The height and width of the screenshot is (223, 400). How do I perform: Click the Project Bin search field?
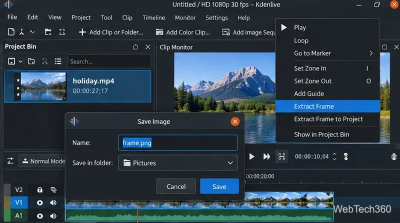109,61
